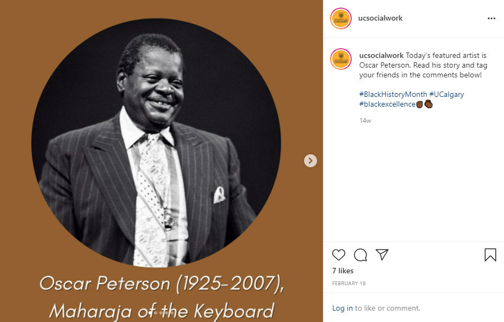The image size is (504, 322).
Task: Select the Oscar Peterson title caption text
Action: (161, 297)
